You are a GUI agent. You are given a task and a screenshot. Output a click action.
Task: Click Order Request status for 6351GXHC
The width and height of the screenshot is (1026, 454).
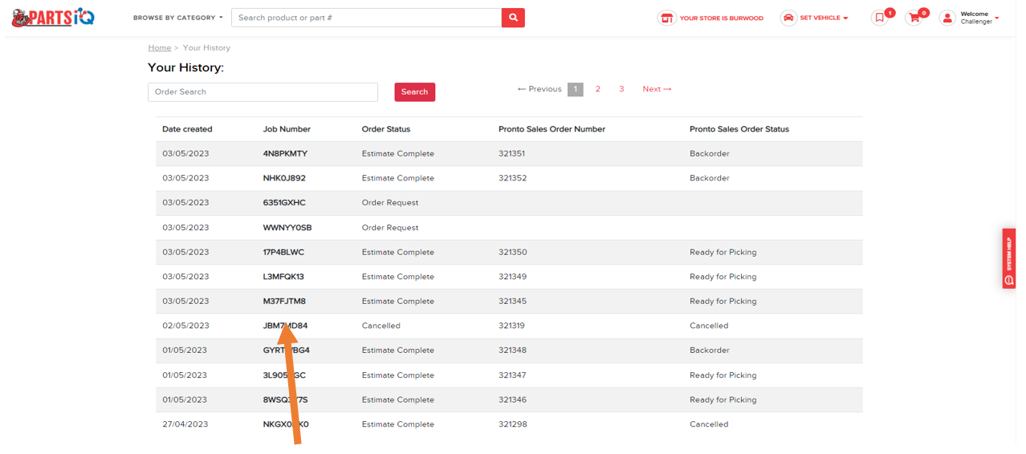390,203
